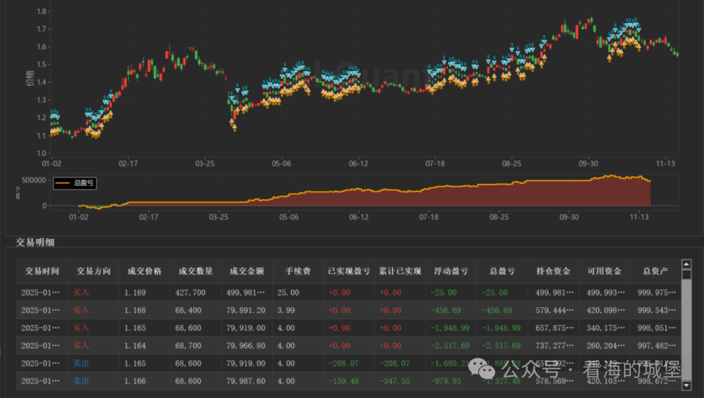Click the 交易时间 column header

(42, 271)
